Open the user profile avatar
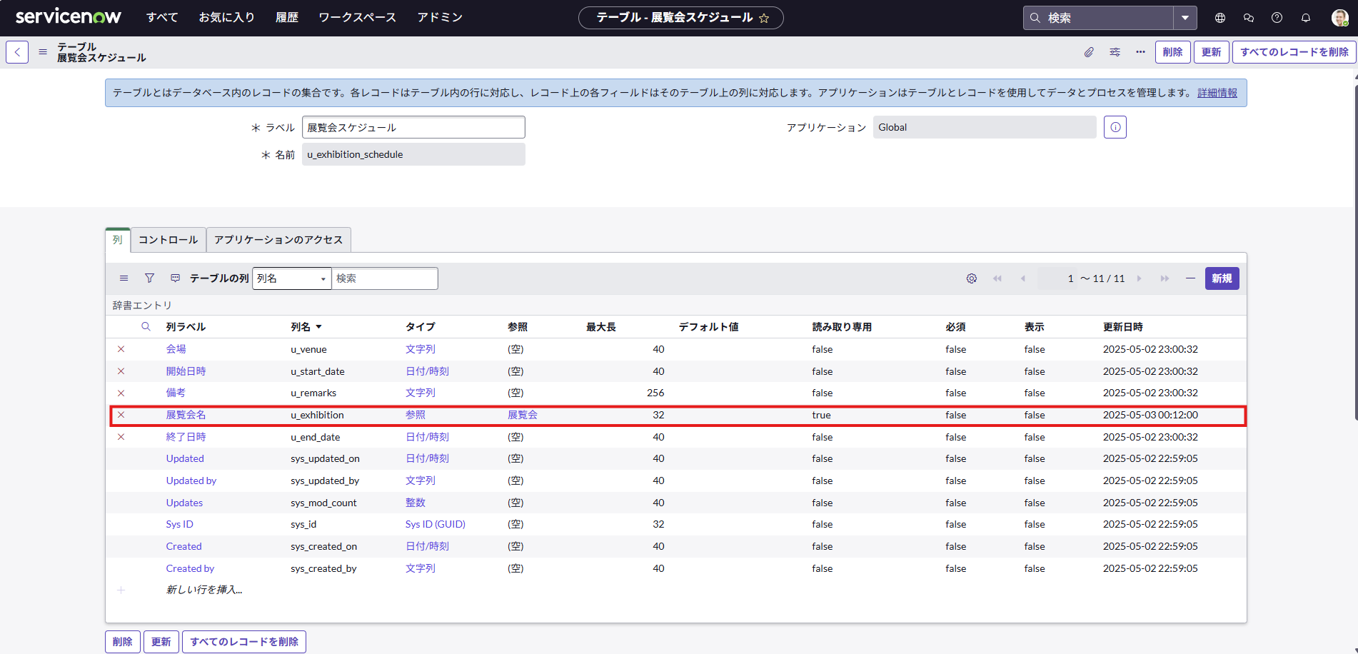 pyautogui.click(x=1340, y=18)
